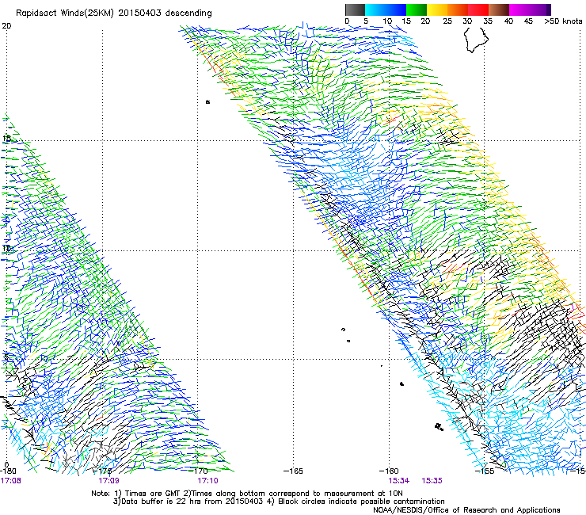The height and width of the screenshot is (515, 586).
Task: Click the note 'Times are GMT'
Action: click(153, 494)
